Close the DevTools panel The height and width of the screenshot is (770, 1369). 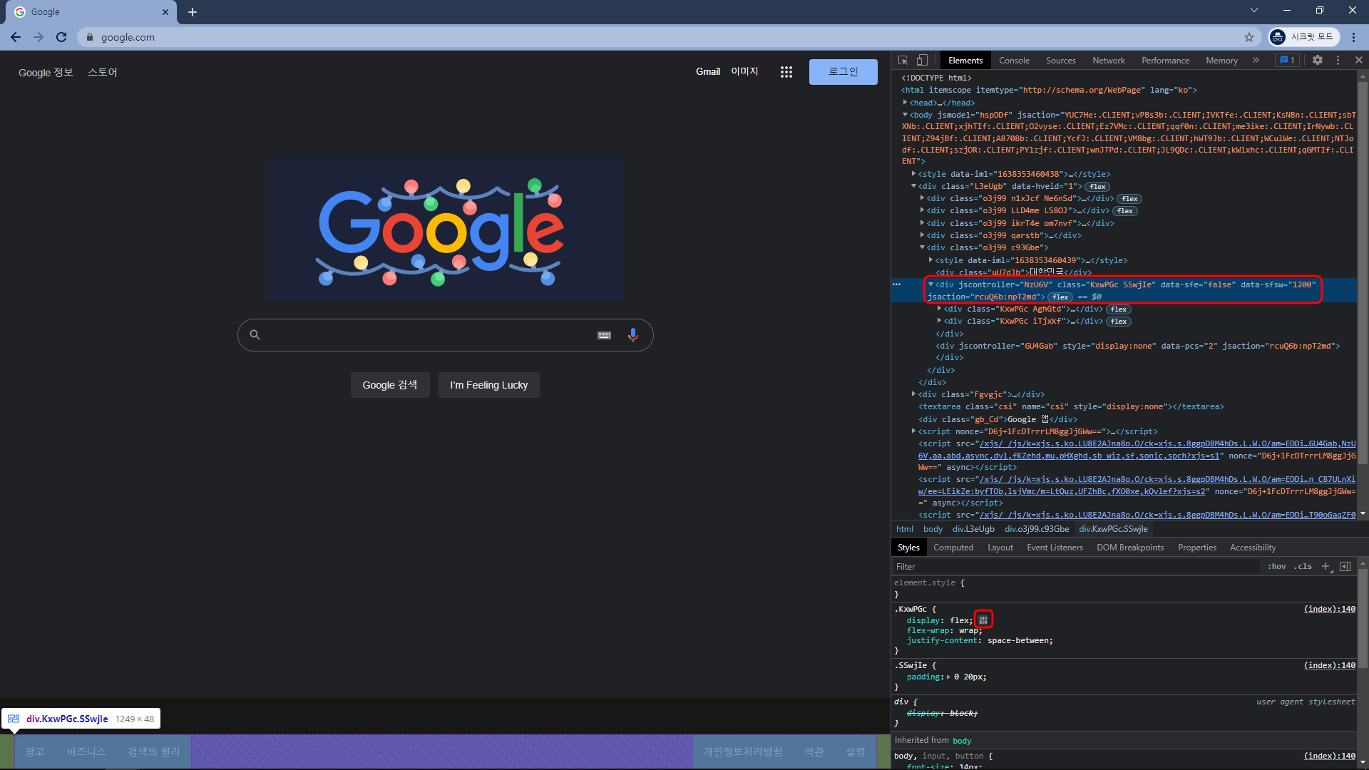(x=1358, y=61)
